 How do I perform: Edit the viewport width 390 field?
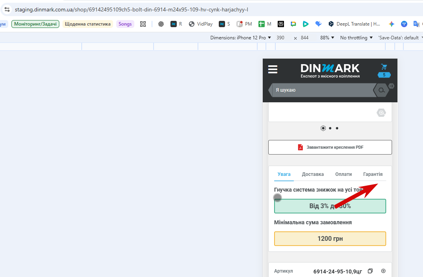pos(280,37)
